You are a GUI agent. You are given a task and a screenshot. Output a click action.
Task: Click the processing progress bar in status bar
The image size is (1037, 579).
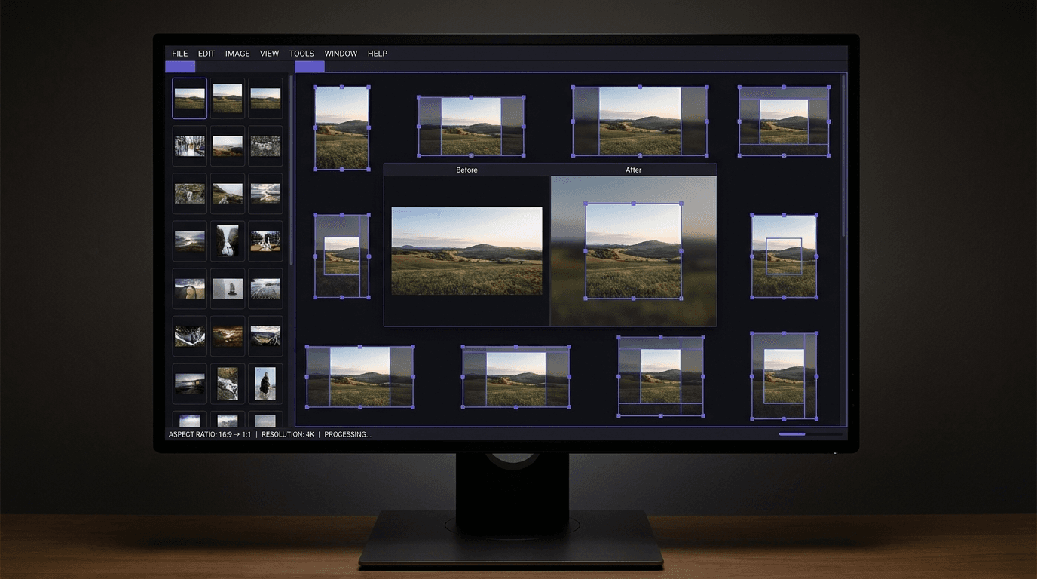(810, 434)
